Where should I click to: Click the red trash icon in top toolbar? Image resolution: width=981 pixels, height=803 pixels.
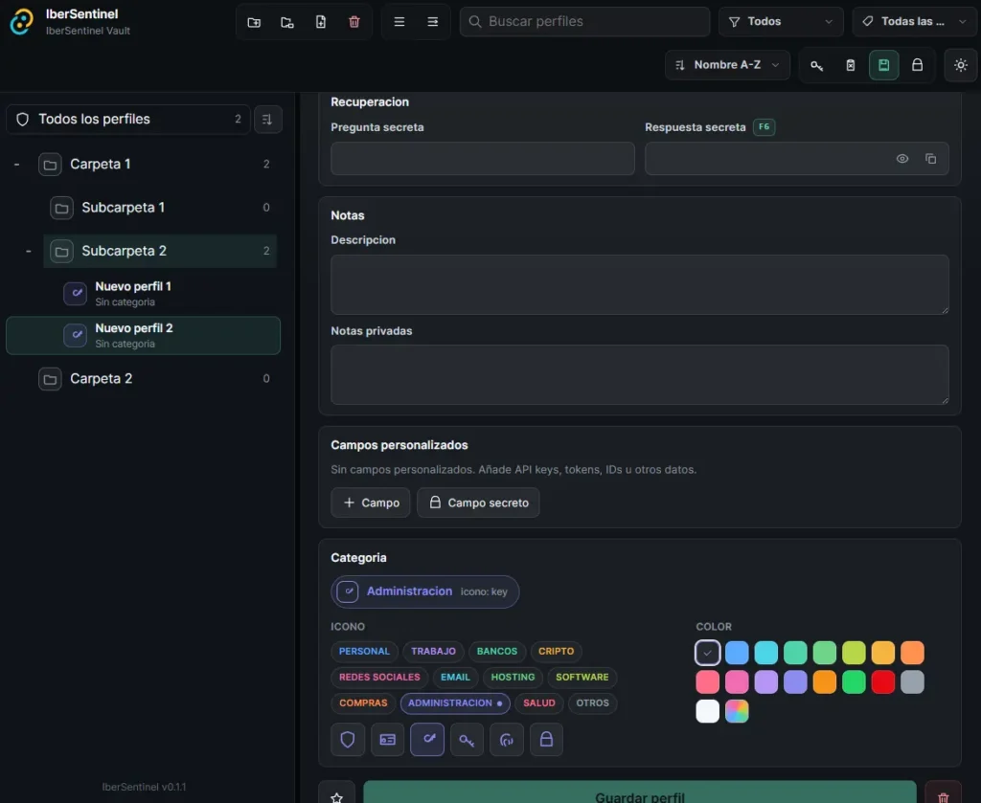click(x=354, y=22)
